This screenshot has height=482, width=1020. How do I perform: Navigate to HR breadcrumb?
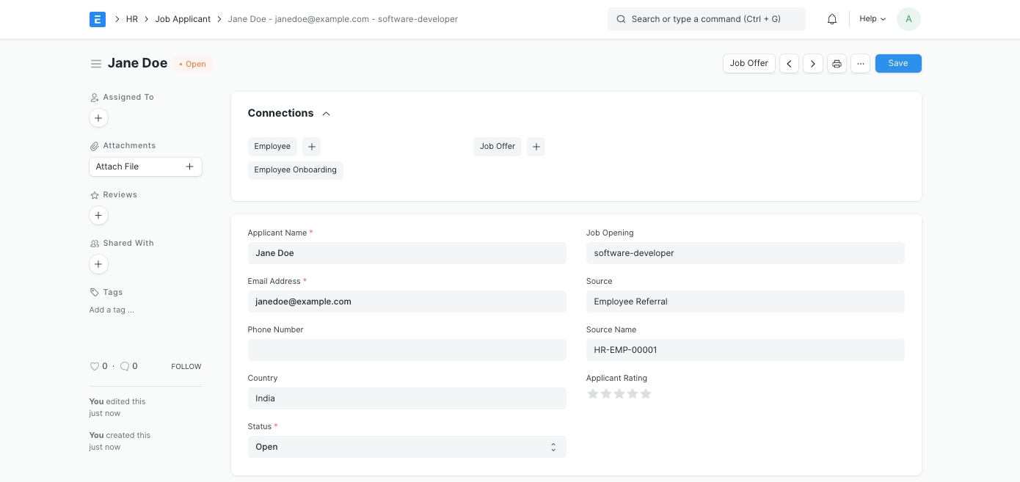tap(131, 19)
